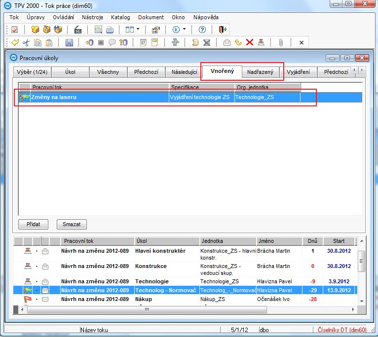Click the database with left arrow icon
Viewport: 378px width, 337px height.
tap(89, 43)
